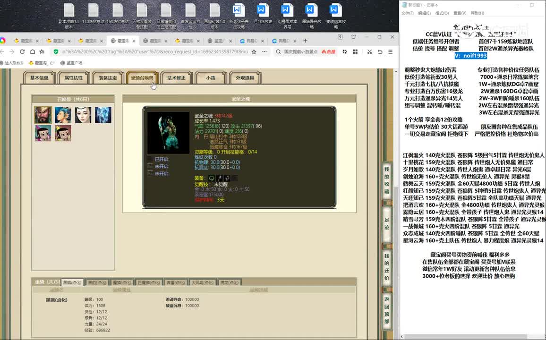Click the second equipment slot icon
Image resolution: width=546 pixels, height=340 pixels.
(219, 178)
